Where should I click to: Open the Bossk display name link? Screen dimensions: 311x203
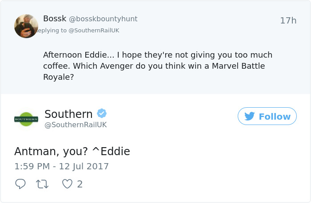point(55,19)
